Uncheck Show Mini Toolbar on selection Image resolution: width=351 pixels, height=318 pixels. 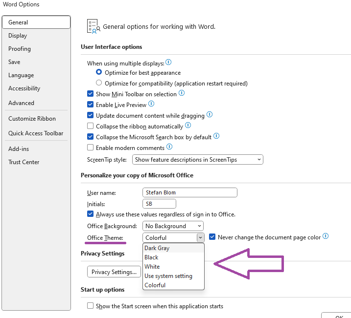[x=90, y=94]
